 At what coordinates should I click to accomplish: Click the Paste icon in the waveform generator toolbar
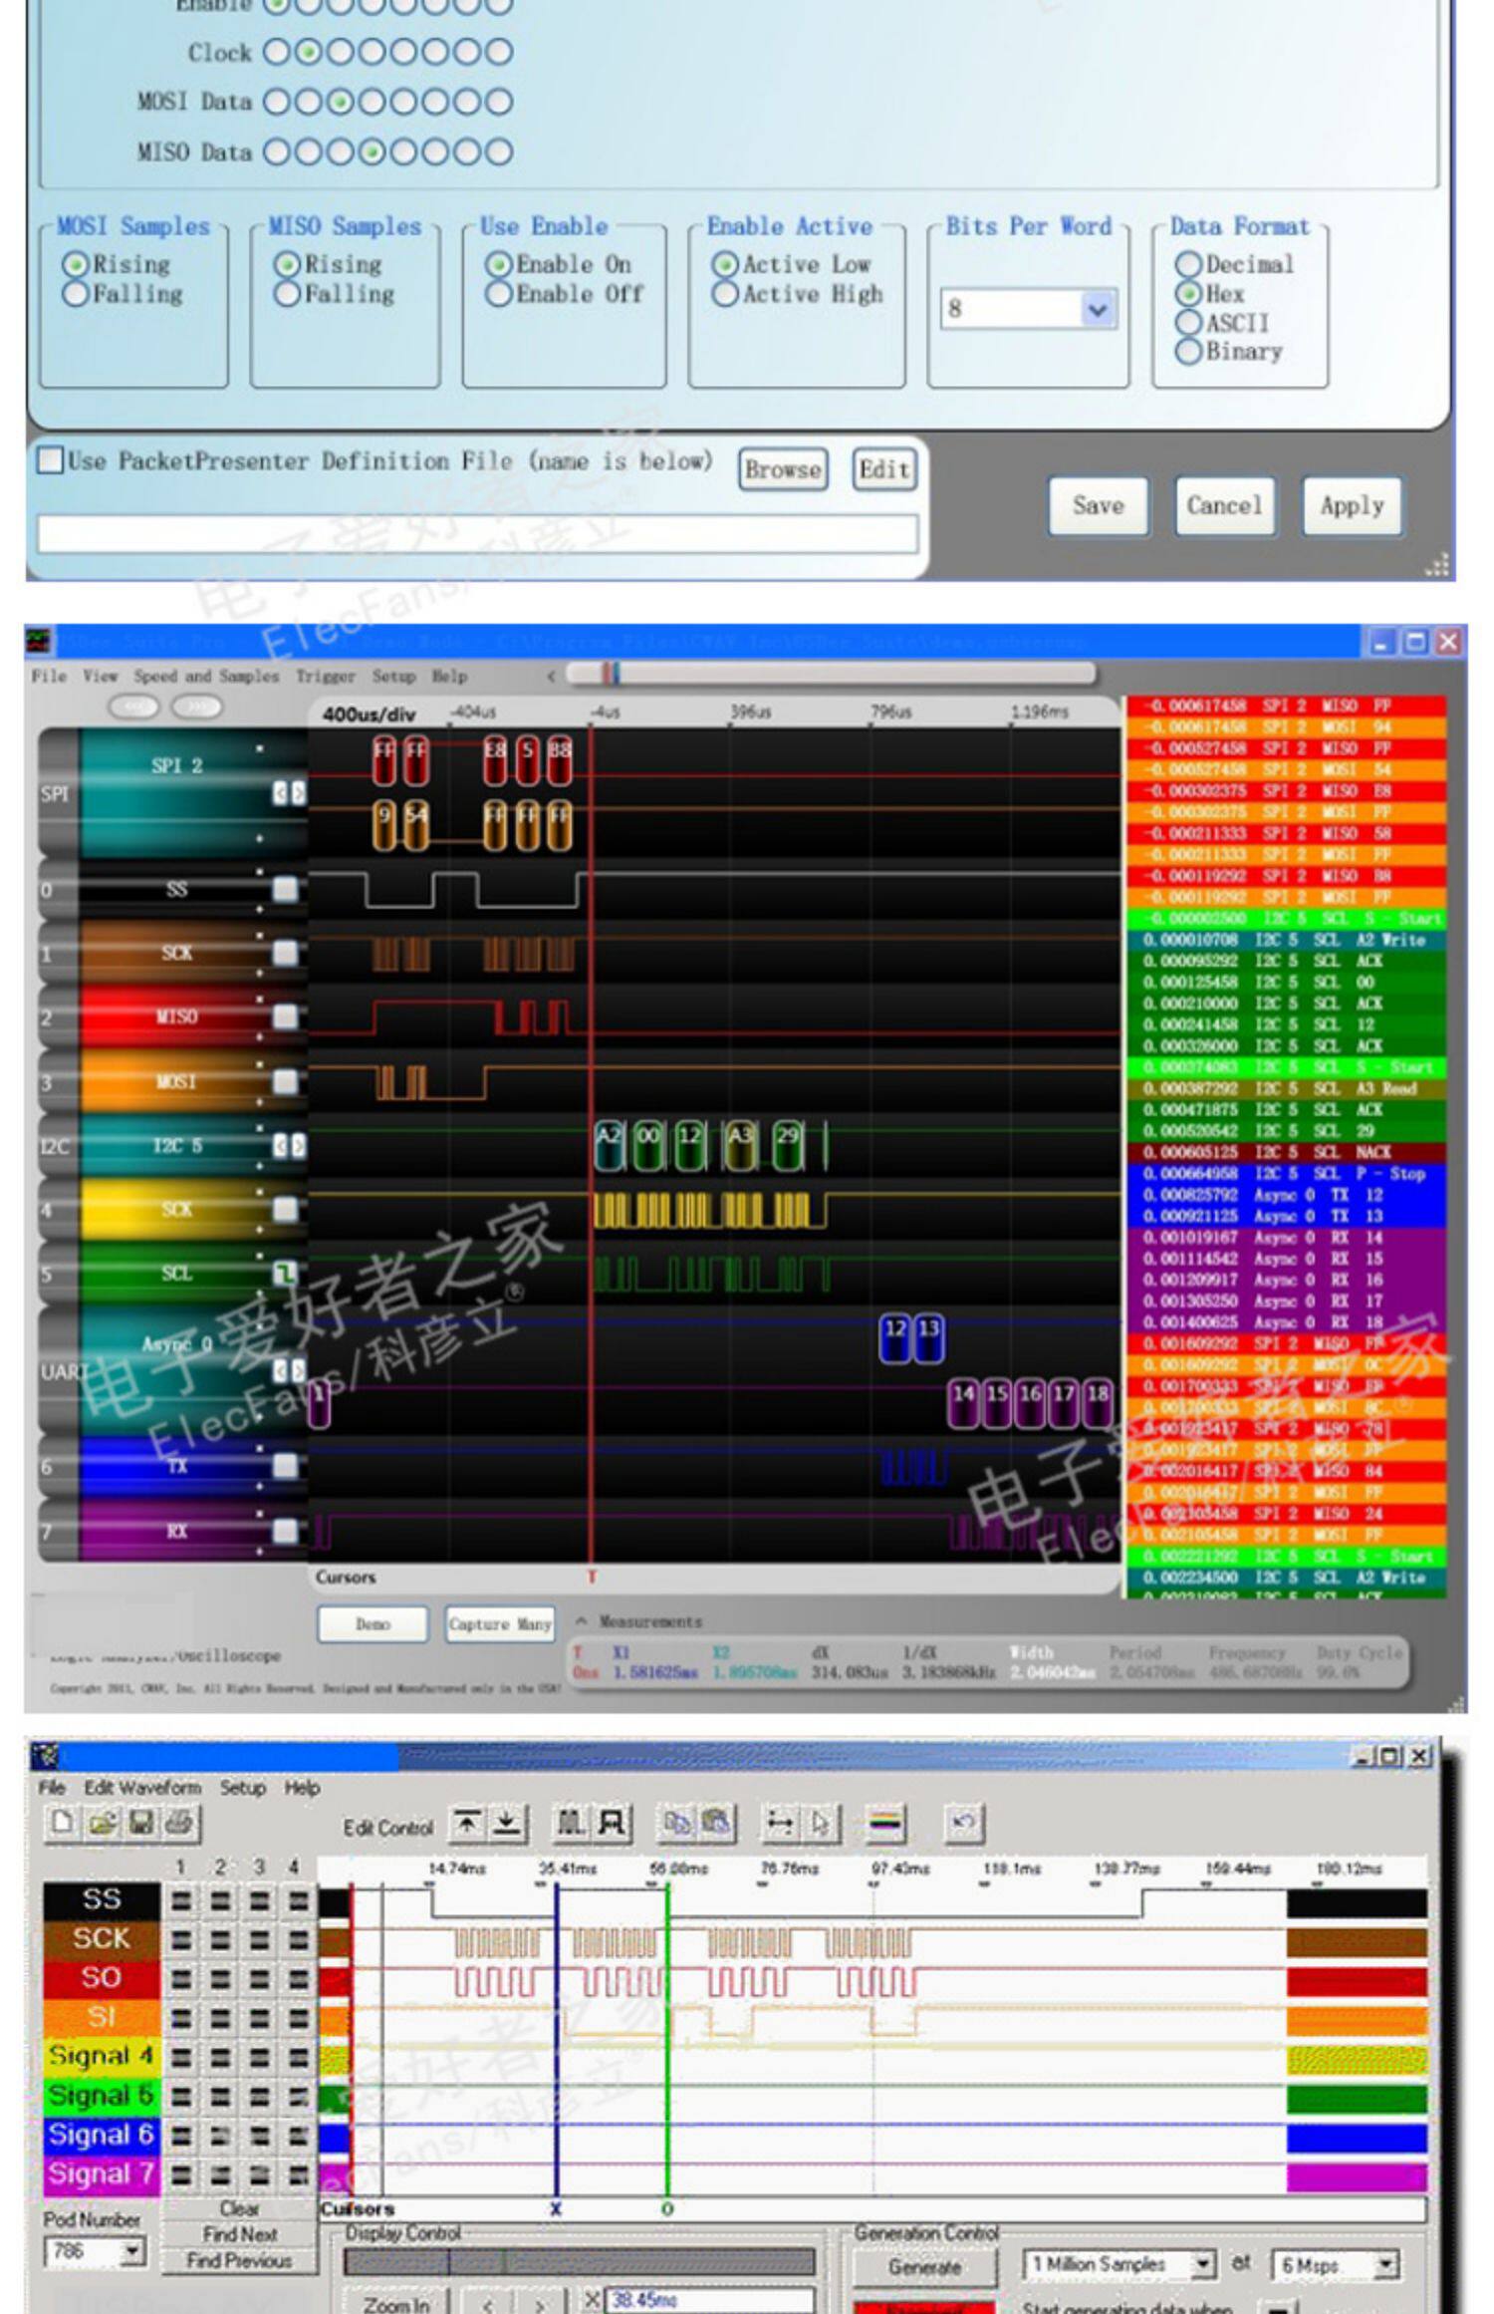tap(716, 1825)
